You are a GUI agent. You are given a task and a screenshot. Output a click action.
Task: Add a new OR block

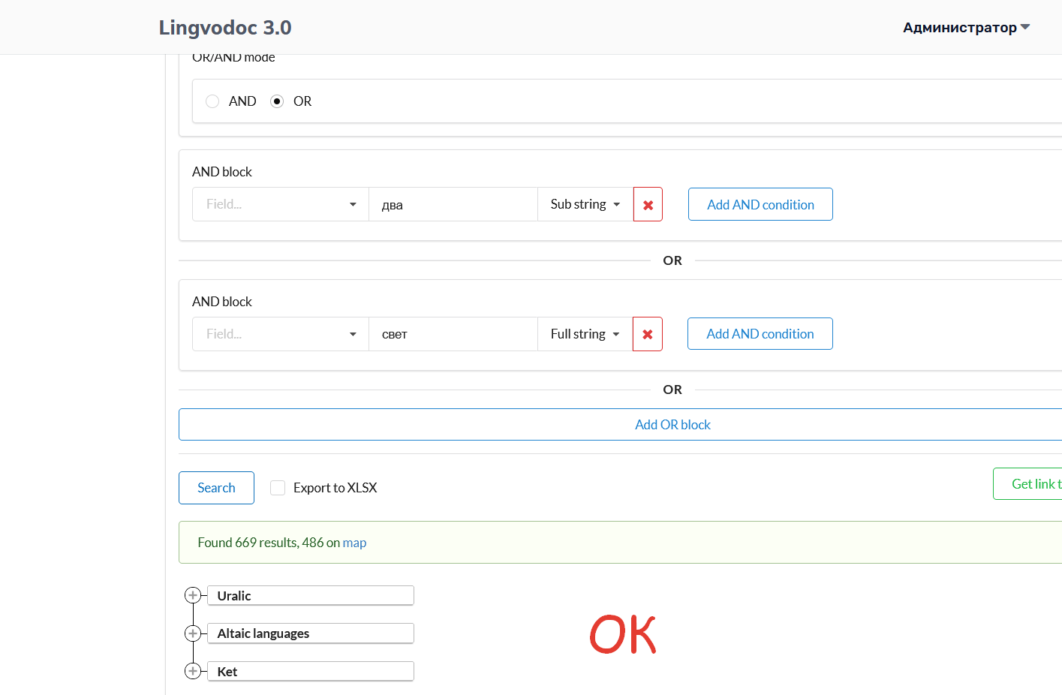[672, 424]
